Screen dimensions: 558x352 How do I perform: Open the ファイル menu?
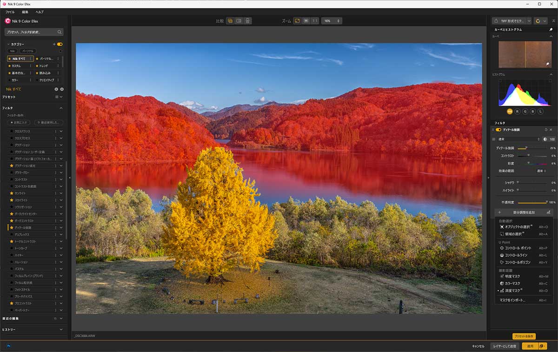[x=10, y=12]
